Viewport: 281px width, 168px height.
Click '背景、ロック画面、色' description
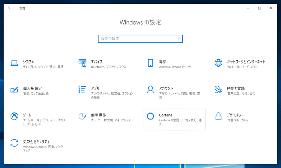36,93
